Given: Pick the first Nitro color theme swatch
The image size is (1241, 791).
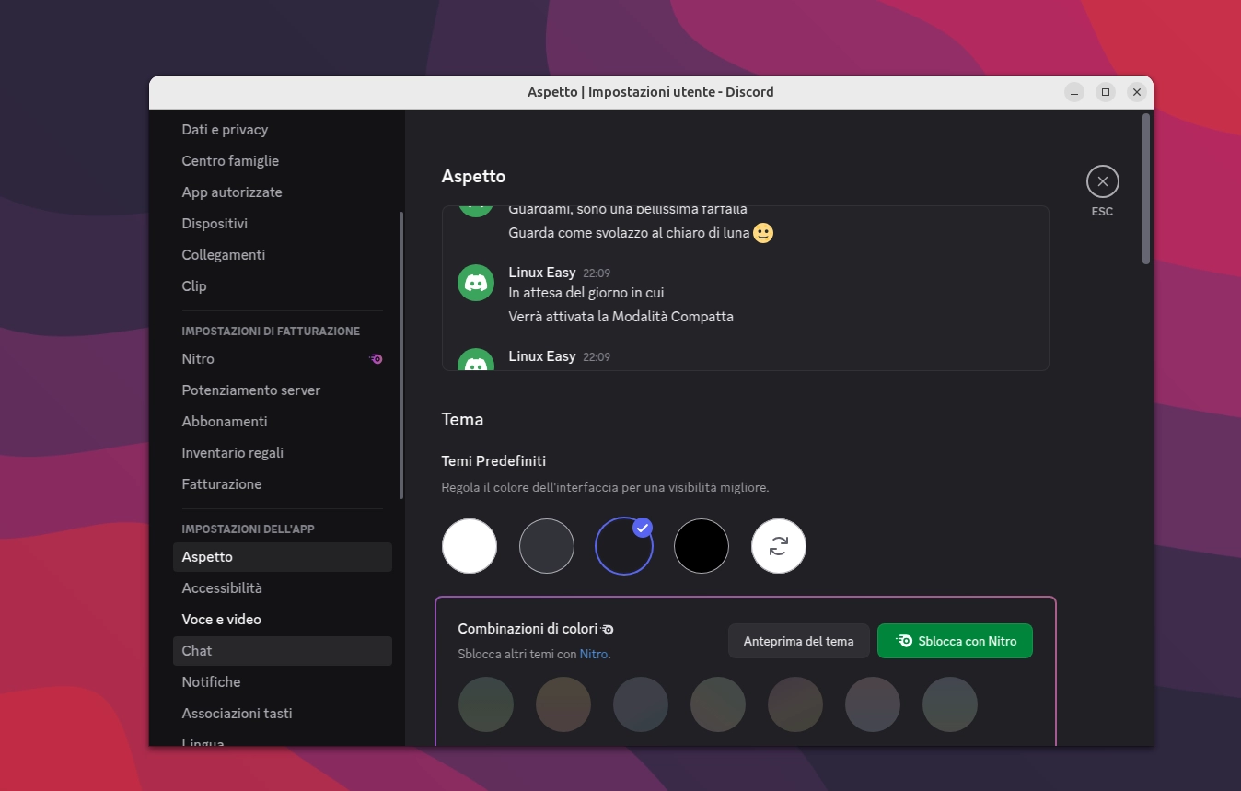Looking at the screenshot, I should pos(486,704).
